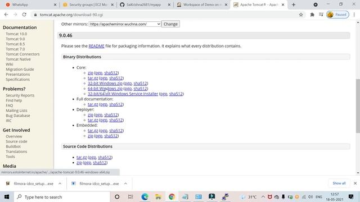This screenshot has width=360, height=202.
Task: Click Show all downloads
Action: (x=339, y=183)
